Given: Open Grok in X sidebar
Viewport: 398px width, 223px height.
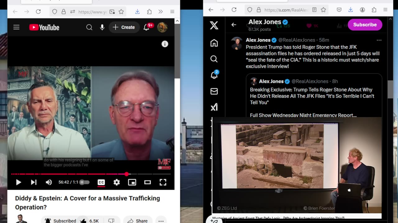Looking at the screenshot, I should [x=214, y=107].
